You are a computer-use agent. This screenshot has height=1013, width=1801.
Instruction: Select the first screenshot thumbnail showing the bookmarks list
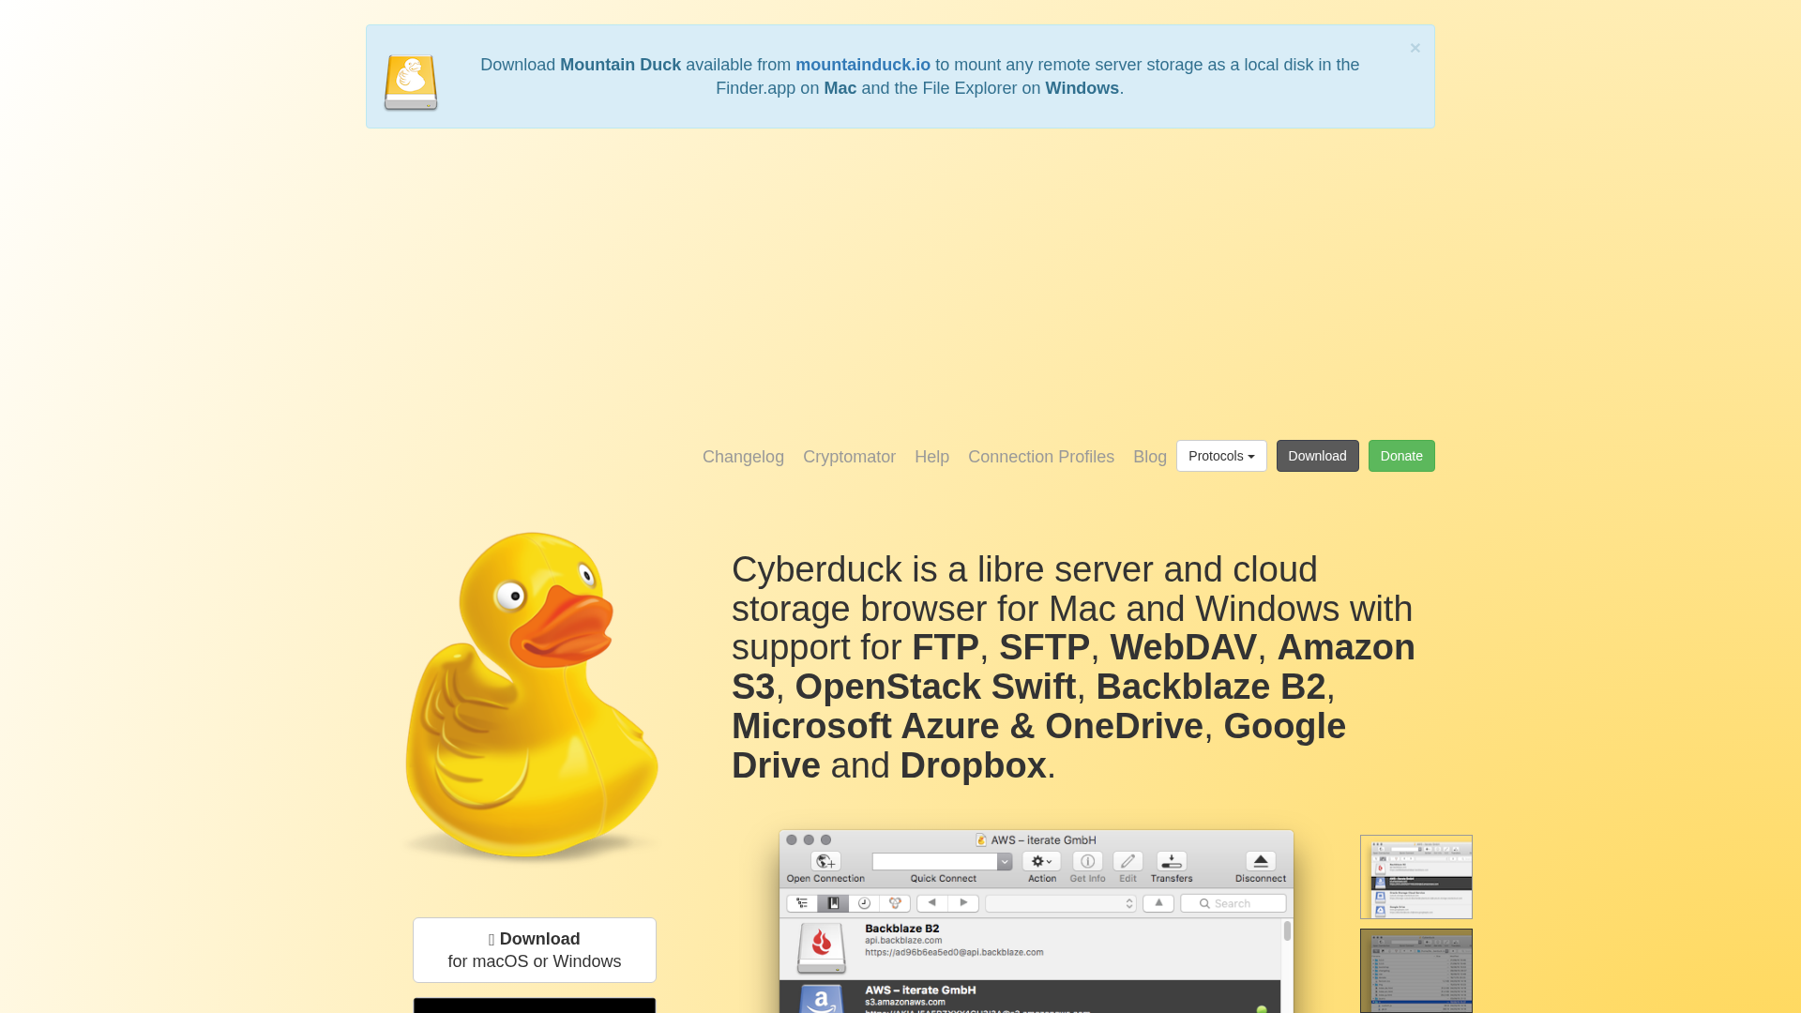1416,877
